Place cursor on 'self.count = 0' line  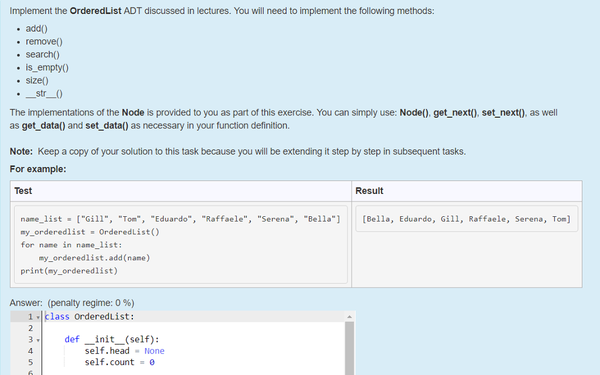(x=120, y=362)
